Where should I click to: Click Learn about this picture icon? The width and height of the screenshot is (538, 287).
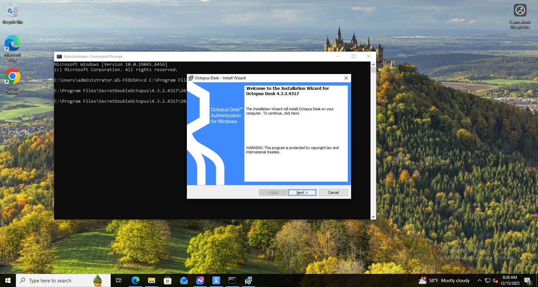(x=520, y=16)
